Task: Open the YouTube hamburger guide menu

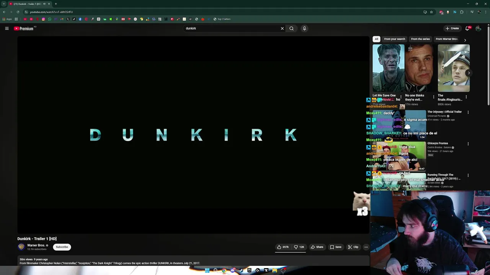Action: [x=7, y=28]
